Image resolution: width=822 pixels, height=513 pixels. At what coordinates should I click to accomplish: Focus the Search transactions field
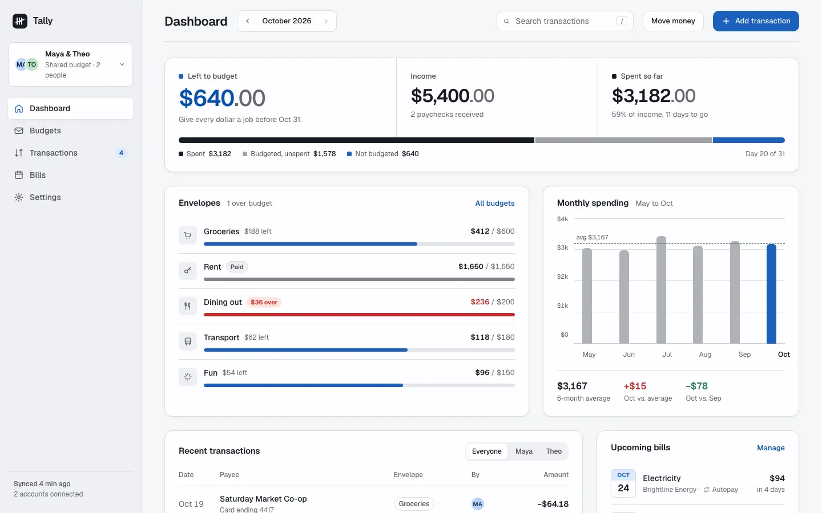[x=565, y=21]
